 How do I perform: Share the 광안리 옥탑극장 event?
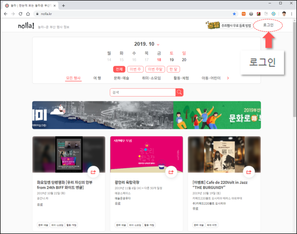tap(171, 172)
